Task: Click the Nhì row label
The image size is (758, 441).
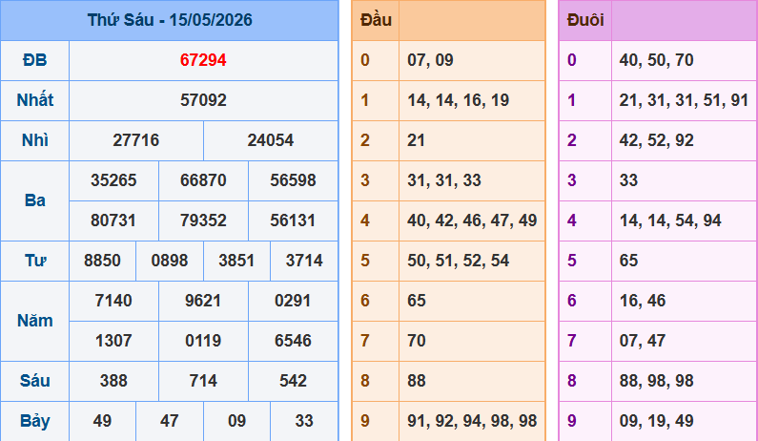Action: pyautogui.click(x=35, y=140)
